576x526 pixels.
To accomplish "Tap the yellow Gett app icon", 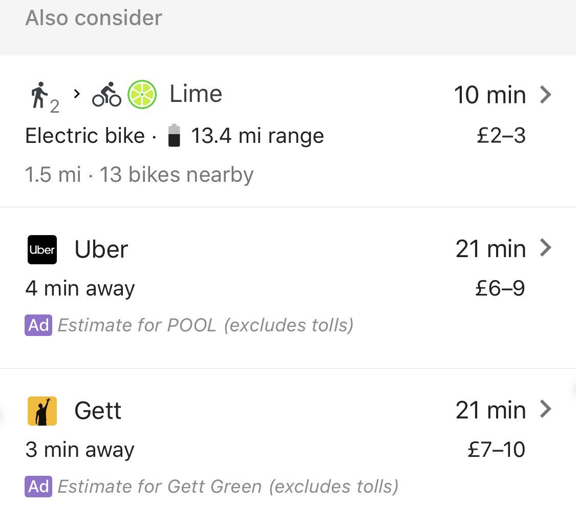I will [x=42, y=411].
